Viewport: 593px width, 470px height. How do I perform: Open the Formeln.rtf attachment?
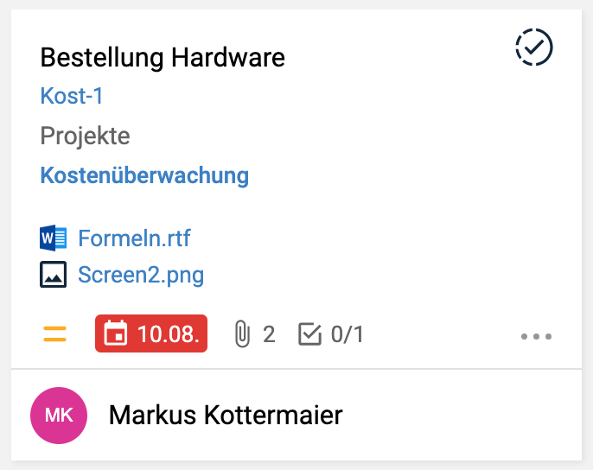coord(134,237)
